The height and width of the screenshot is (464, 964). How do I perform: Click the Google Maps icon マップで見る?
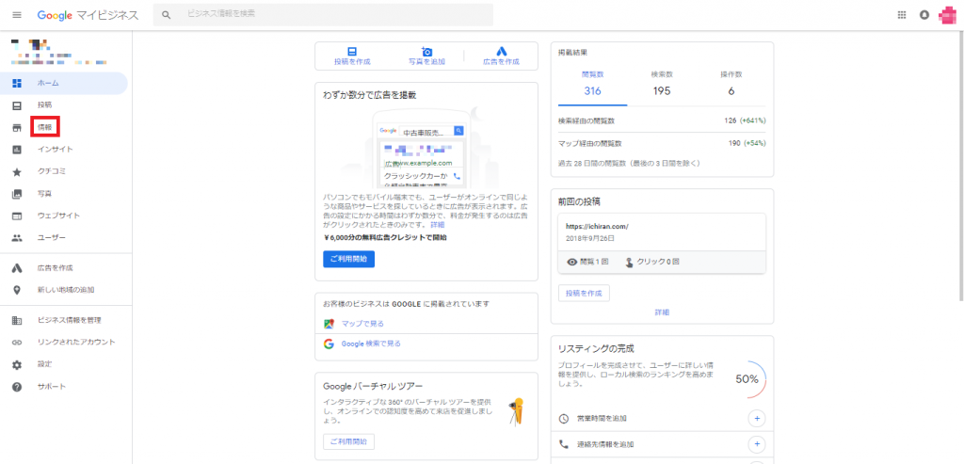(x=329, y=324)
